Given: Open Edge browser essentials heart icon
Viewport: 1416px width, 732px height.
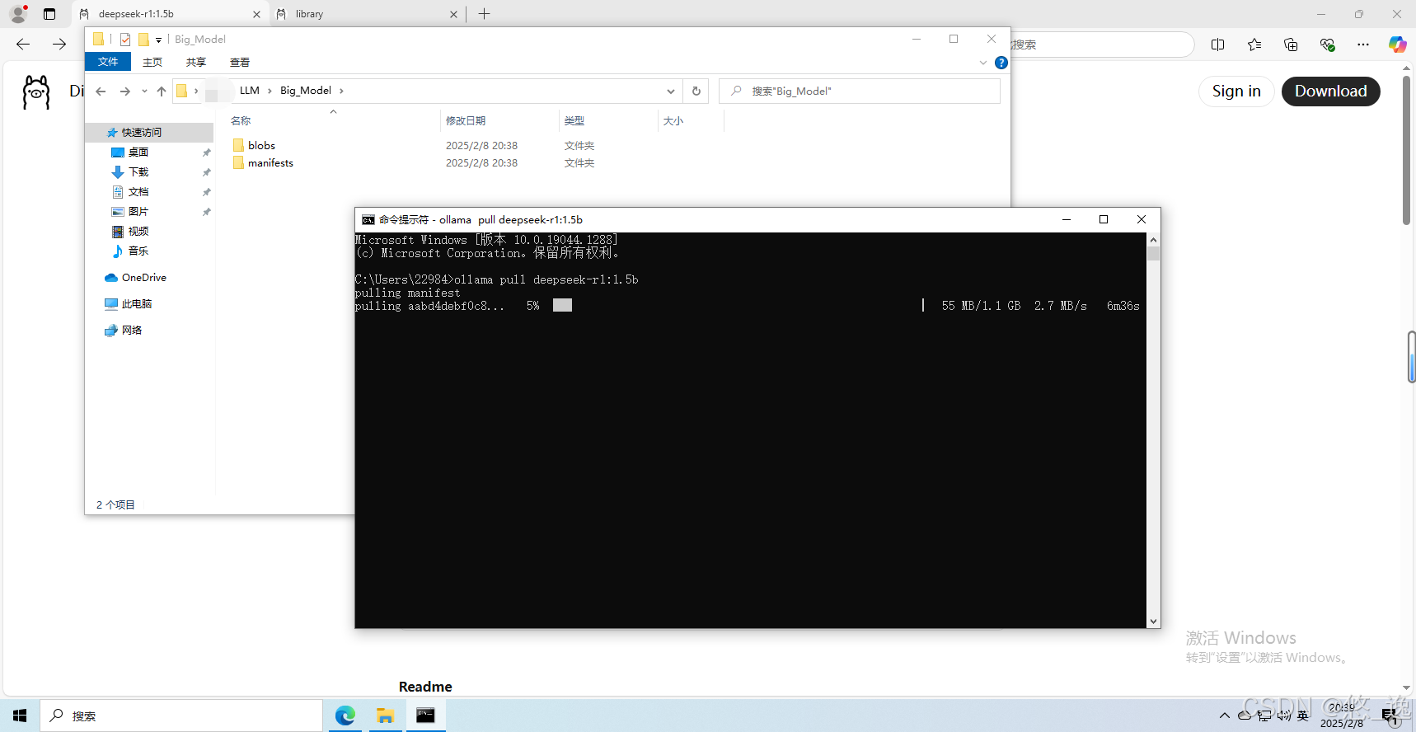Looking at the screenshot, I should tap(1327, 45).
